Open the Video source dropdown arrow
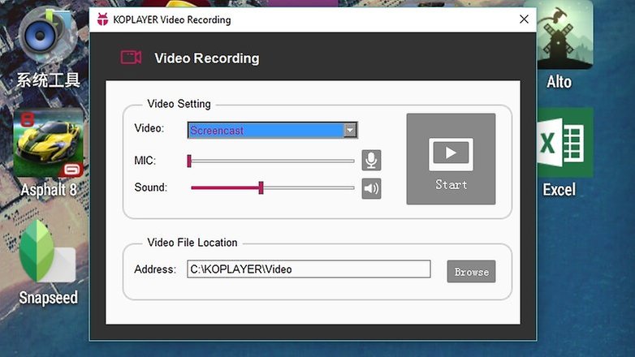This screenshot has width=635, height=357. coord(350,131)
